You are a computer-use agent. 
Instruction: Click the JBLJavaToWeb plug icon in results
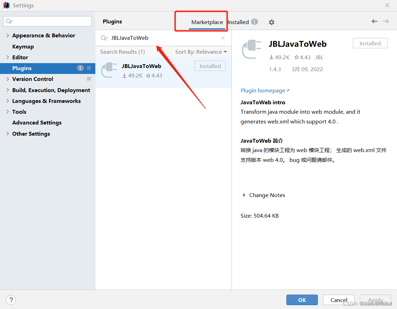[x=109, y=70]
